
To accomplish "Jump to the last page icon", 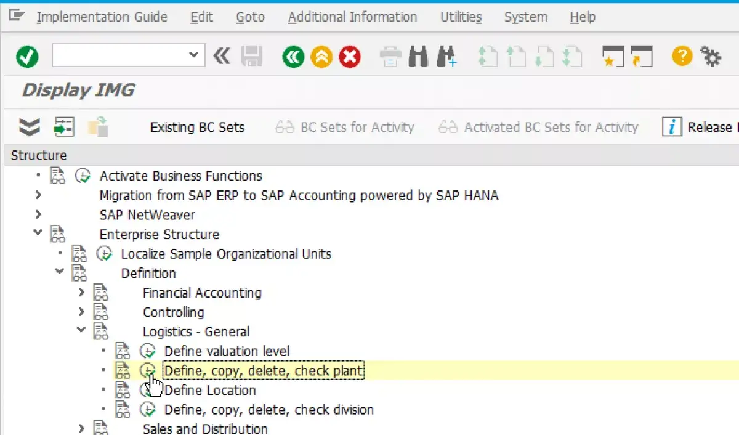I will (573, 57).
